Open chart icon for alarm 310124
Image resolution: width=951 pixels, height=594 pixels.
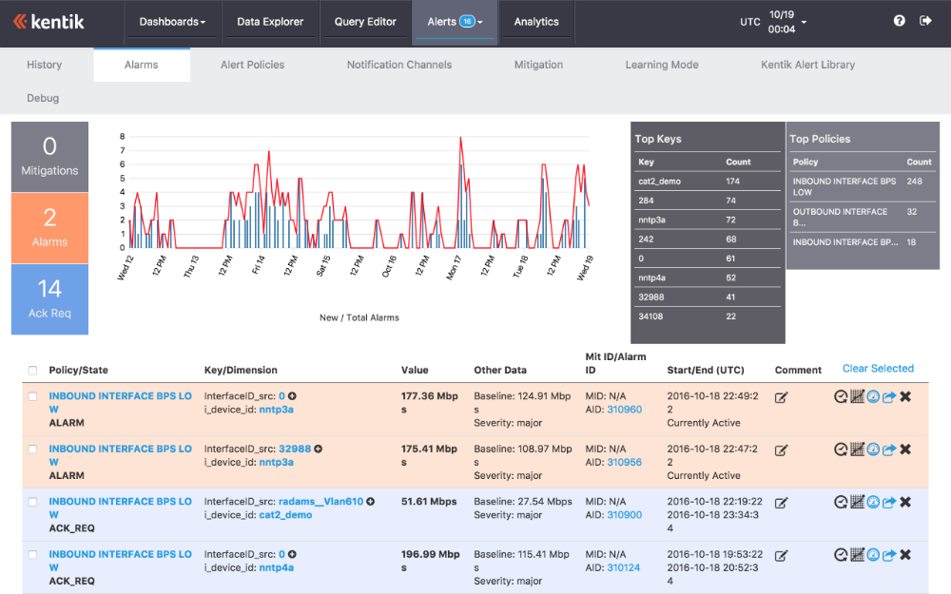tap(857, 555)
